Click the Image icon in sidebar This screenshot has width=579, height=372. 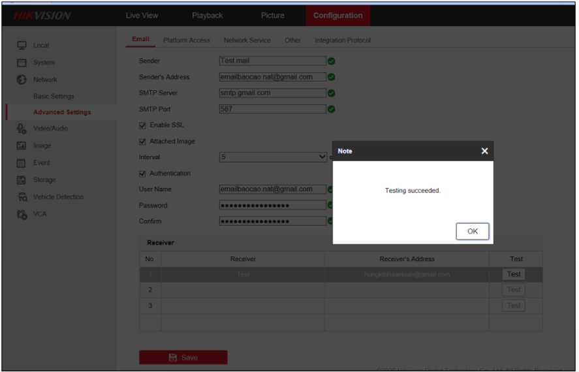click(x=22, y=146)
